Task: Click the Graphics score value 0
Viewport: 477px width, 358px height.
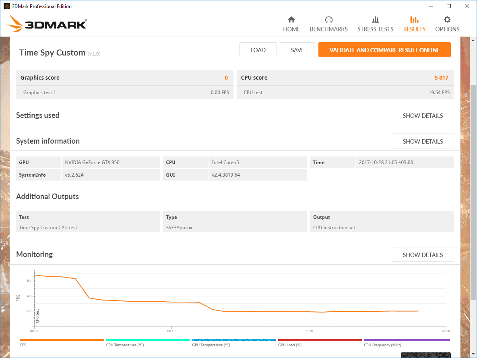Action: [226, 78]
